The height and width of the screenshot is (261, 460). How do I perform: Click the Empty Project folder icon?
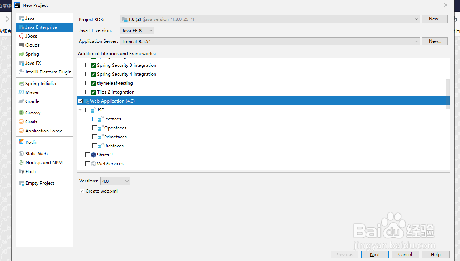click(21, 183)
